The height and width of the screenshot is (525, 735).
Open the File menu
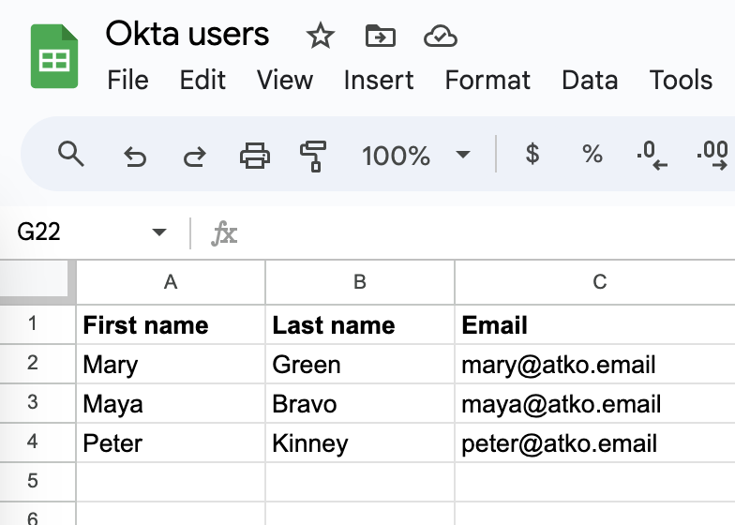tap(127, 81)
